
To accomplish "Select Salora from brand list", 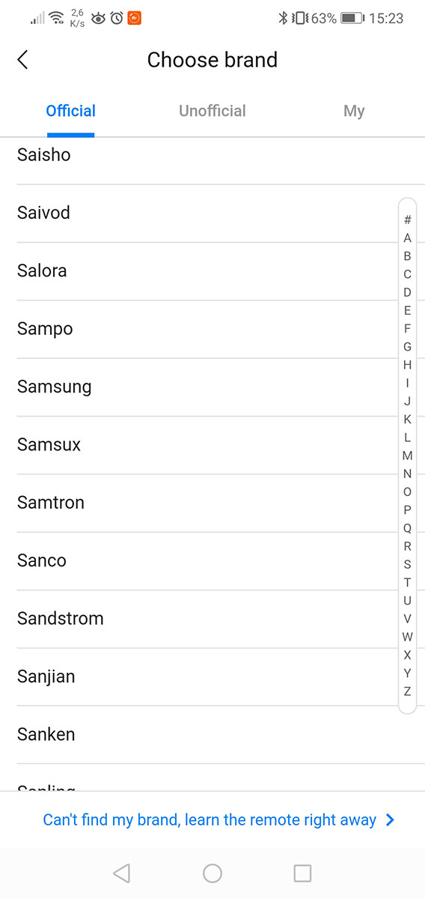I will [x=212, y=271].
